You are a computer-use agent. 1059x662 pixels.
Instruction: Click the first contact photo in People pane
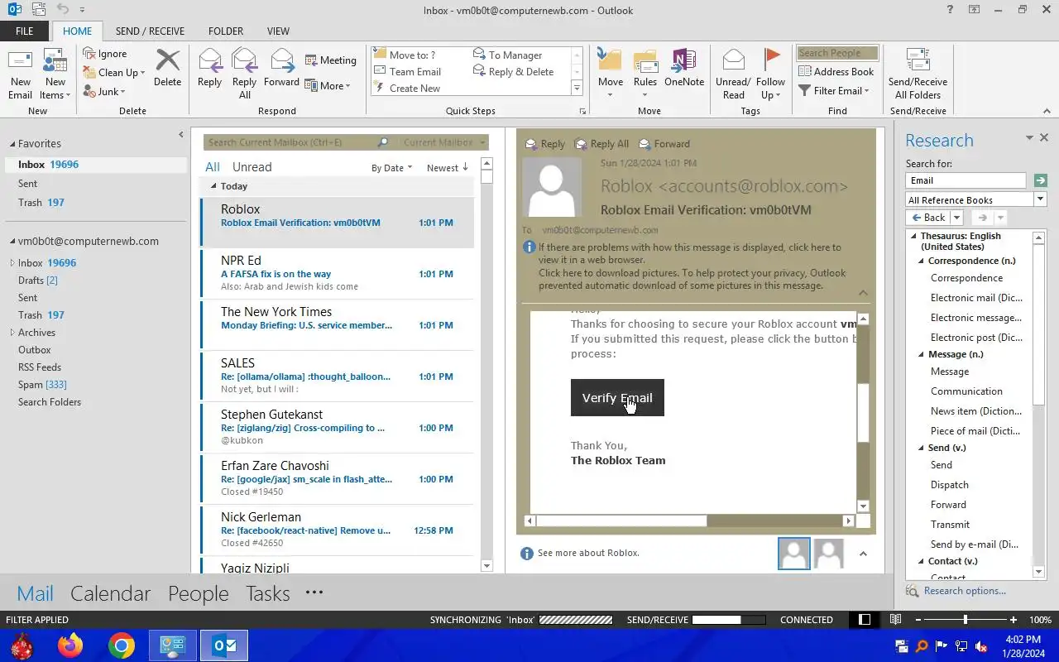(794, 554)
